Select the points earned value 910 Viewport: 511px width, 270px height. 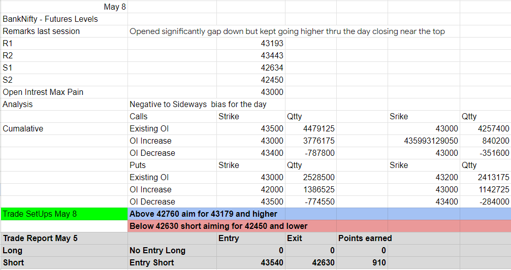point(362,263)
